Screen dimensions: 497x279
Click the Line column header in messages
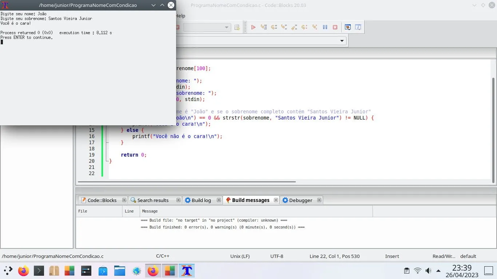pyautogui.click(x=130, y=211)
